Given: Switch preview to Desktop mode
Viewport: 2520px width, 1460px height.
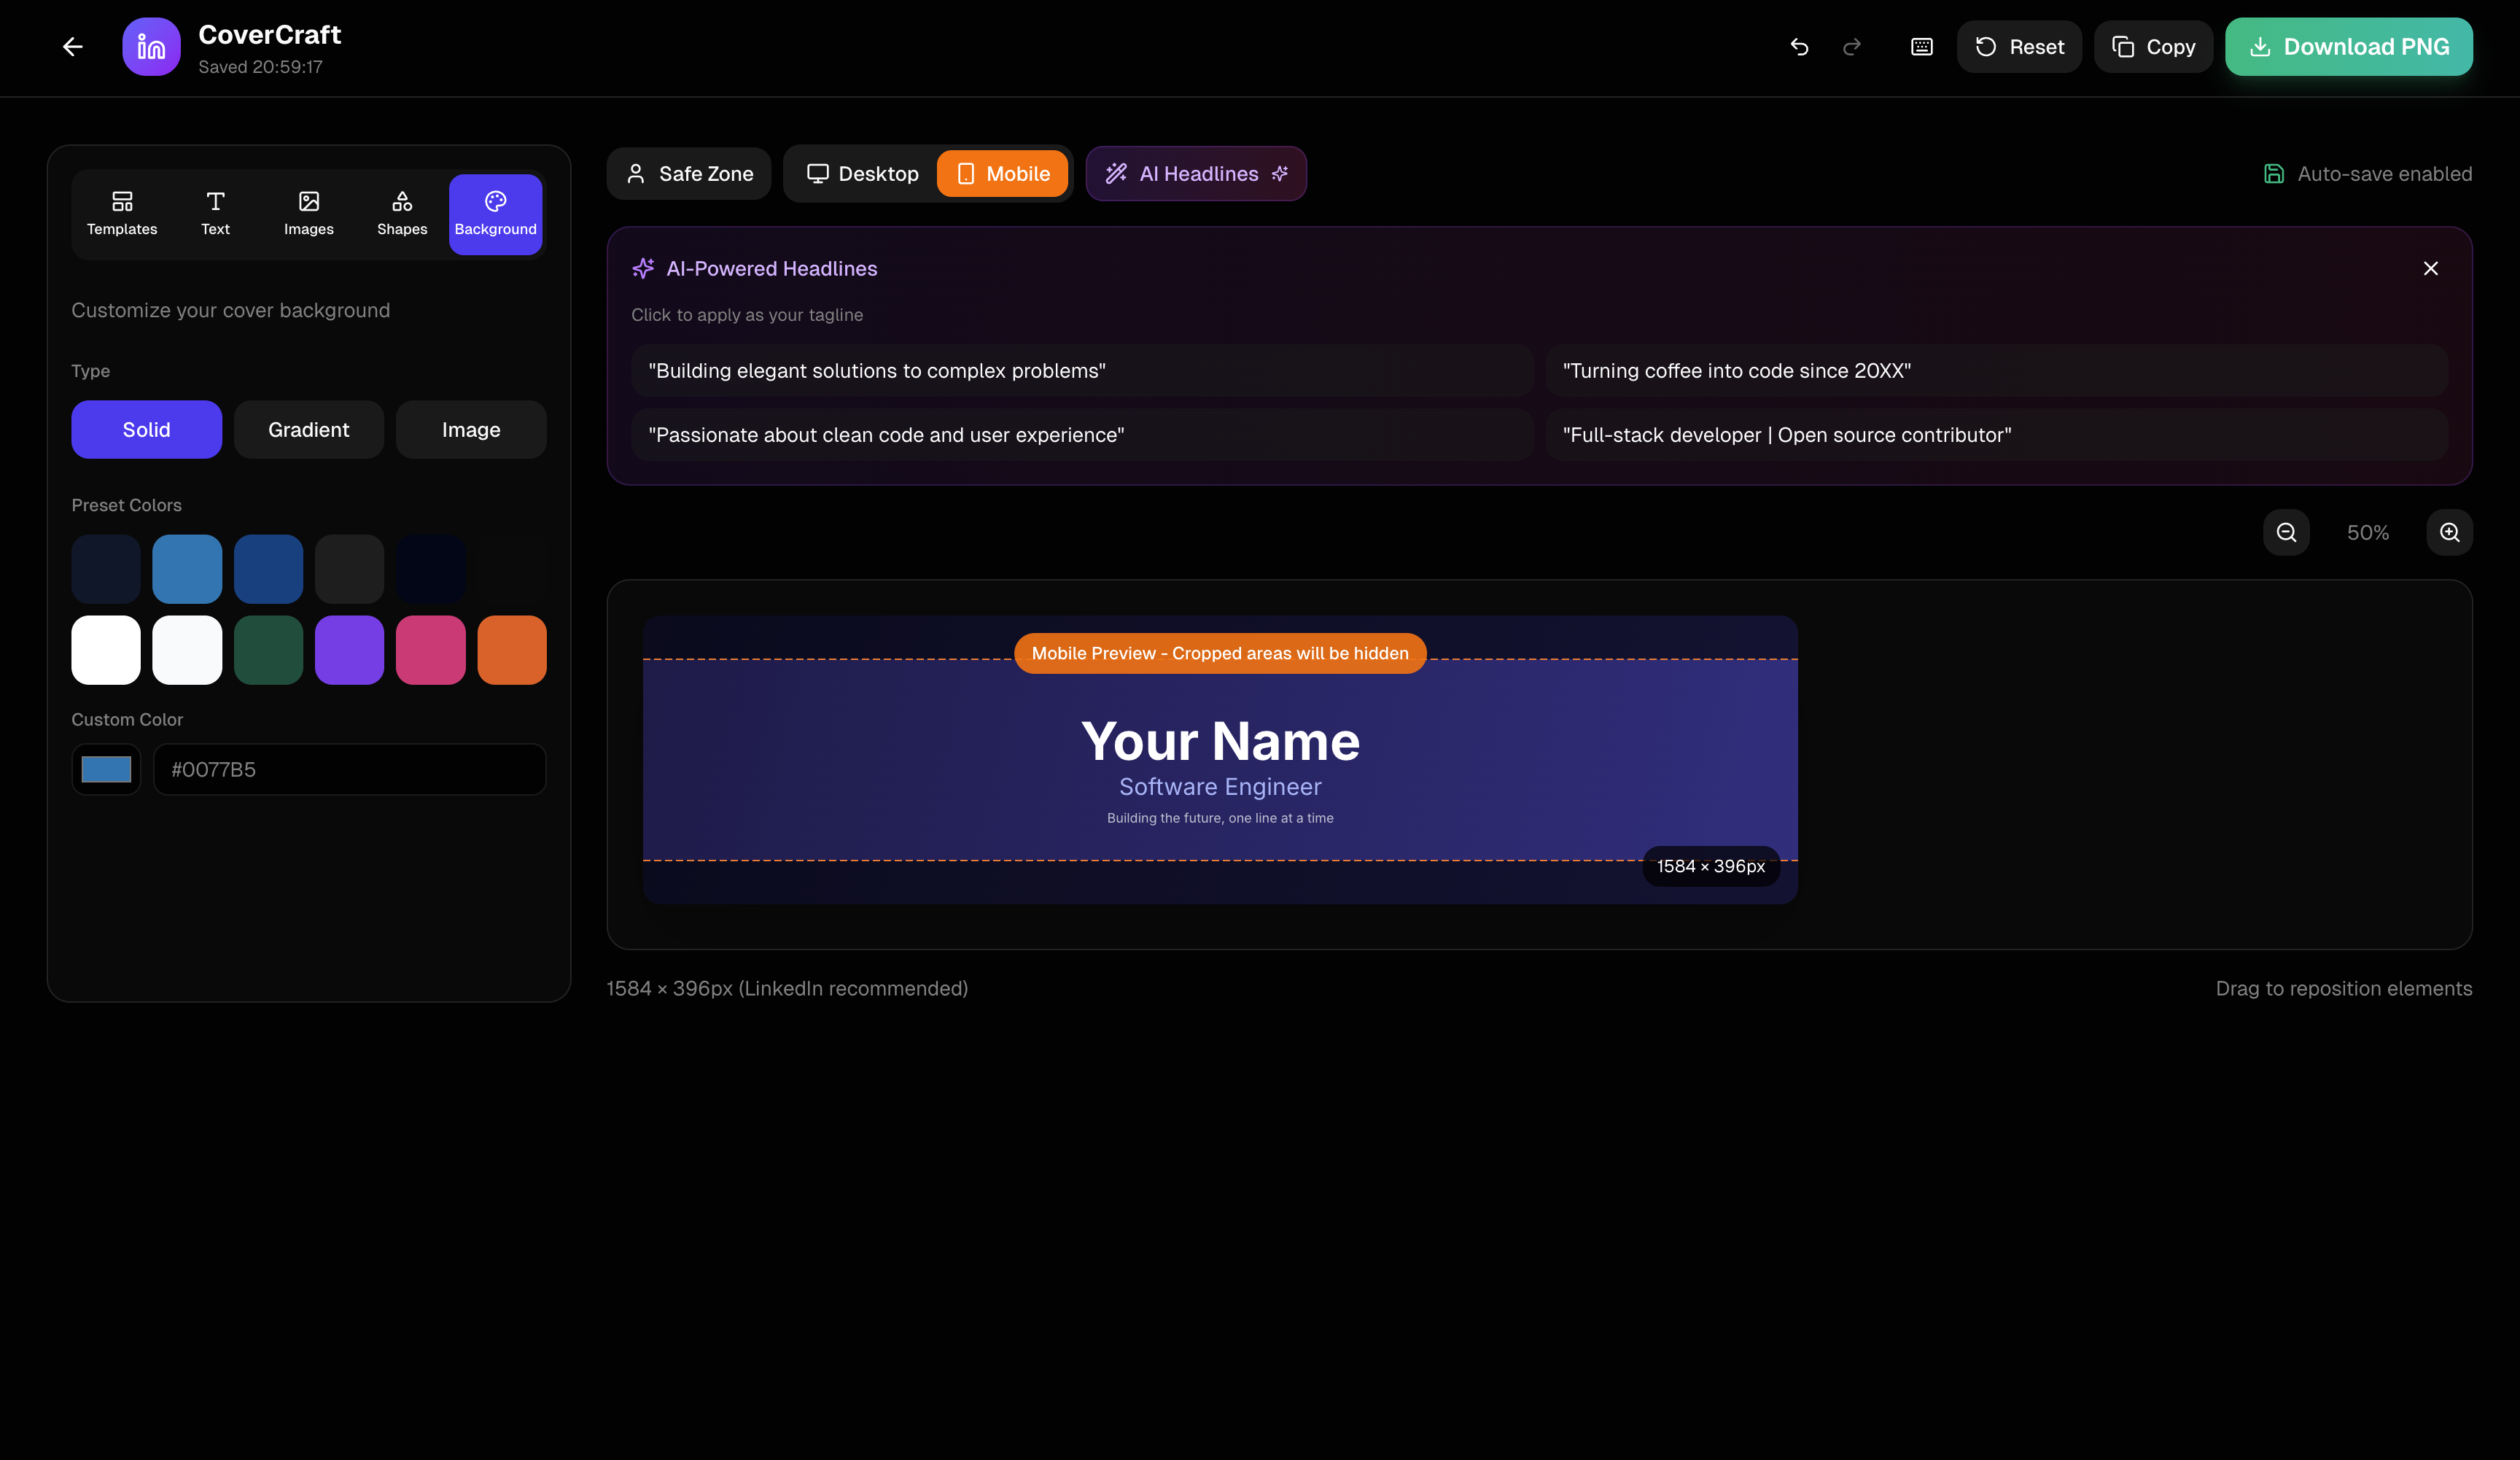Looking at the screenshot, I should pos(862,174).
